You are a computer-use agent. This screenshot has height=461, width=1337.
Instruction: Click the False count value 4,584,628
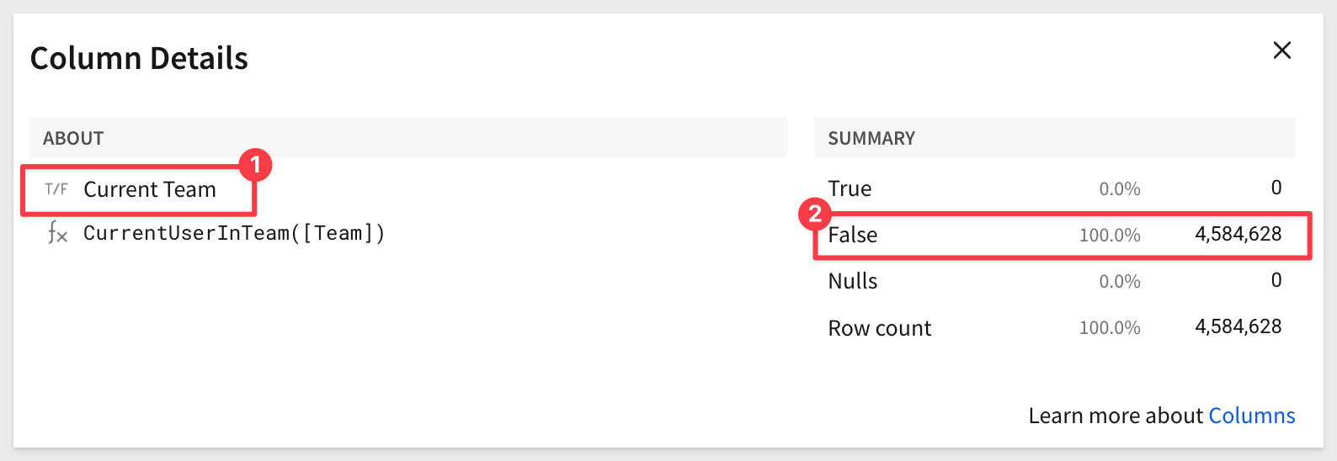click(1238, 234)
